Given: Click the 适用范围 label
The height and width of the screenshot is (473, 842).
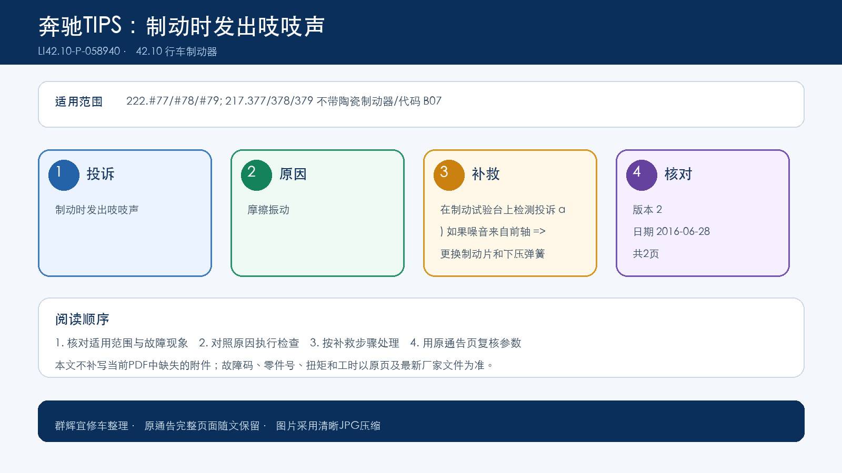Looking at the screenshot, I should click(79, 101).
